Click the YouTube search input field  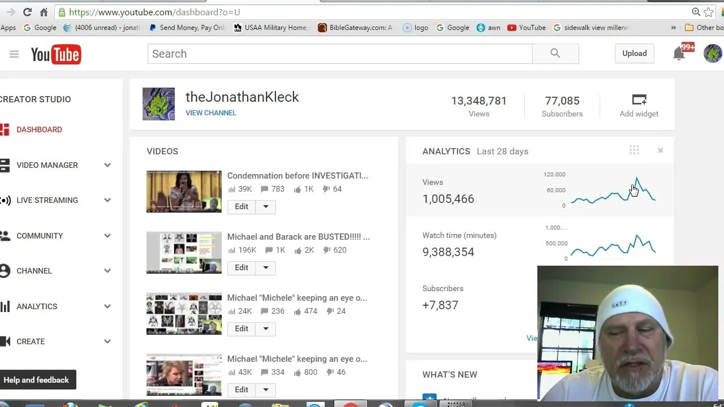(x=340, y=54)
